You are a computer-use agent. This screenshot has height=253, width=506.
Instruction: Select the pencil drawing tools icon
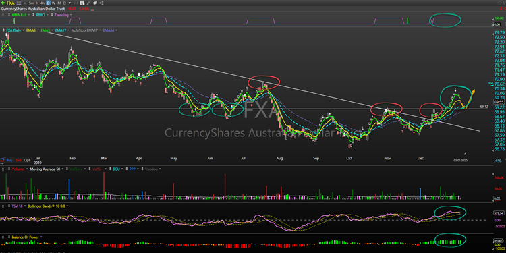coord(89,3)
